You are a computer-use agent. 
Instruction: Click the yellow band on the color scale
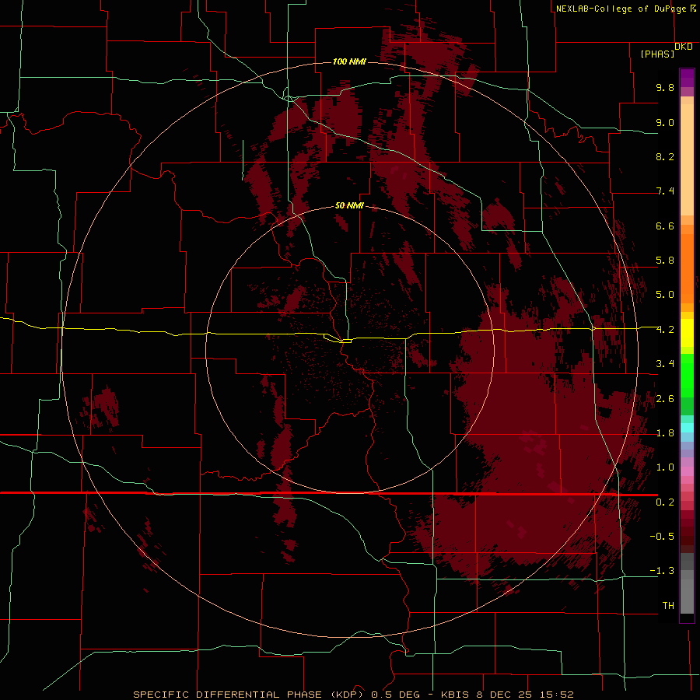pyautogui.click(x=687, y=333)
